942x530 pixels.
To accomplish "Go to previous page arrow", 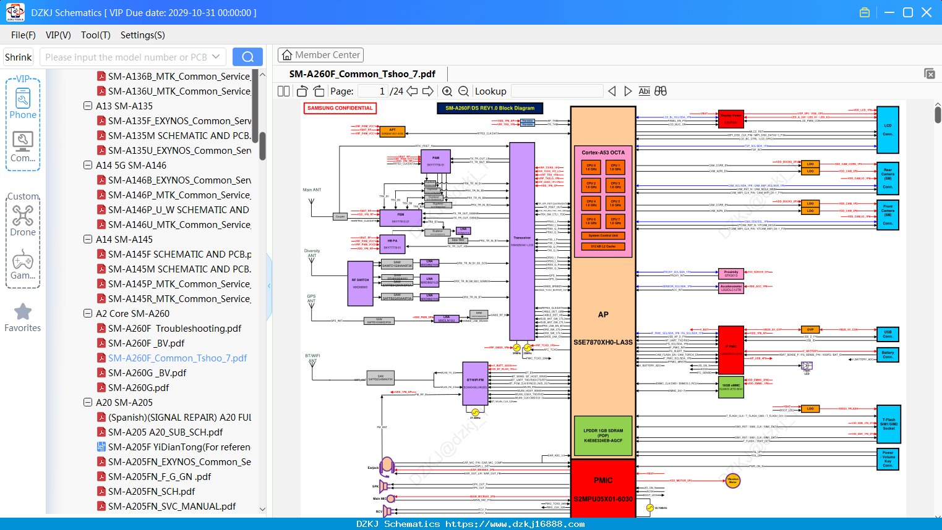I will [412, 91].
